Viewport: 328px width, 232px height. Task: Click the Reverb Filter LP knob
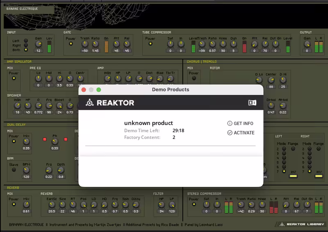click(172, 205)
